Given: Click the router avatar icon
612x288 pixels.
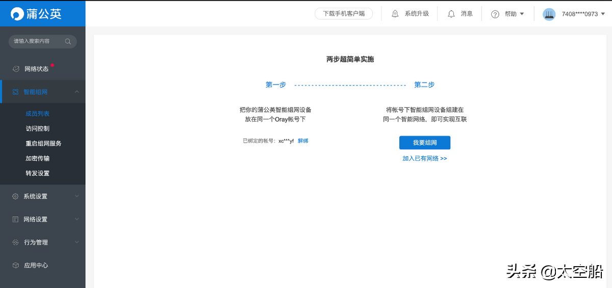Looking at the screenshot, I should pos(549,14).
